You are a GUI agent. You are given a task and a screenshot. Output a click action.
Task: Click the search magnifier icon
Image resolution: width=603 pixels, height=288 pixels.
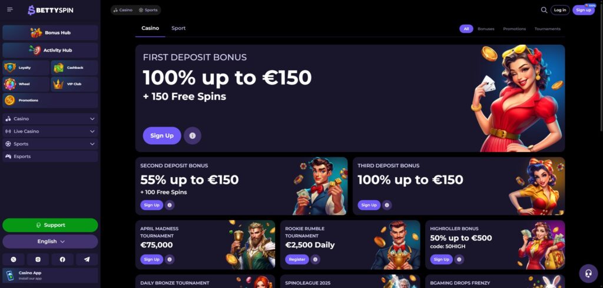tap(544, 10)
